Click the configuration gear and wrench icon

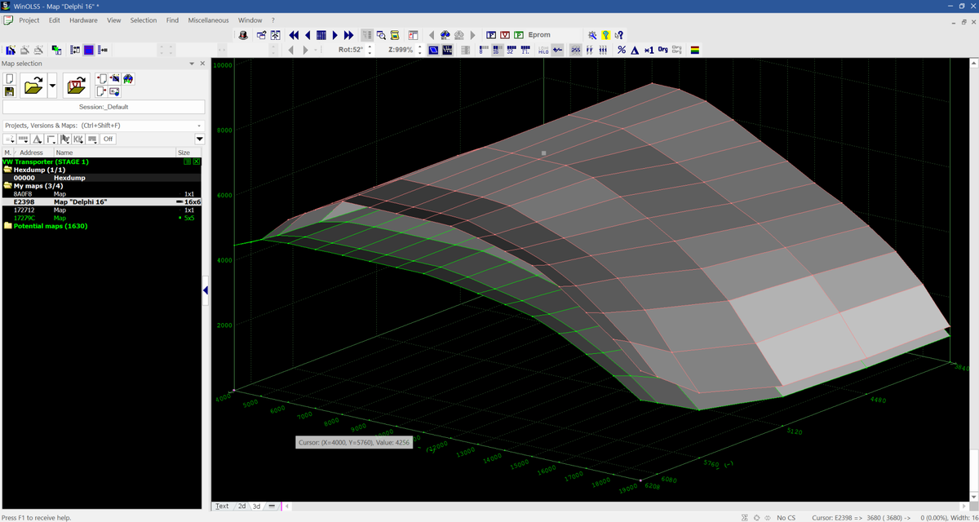tap(592, 35)
